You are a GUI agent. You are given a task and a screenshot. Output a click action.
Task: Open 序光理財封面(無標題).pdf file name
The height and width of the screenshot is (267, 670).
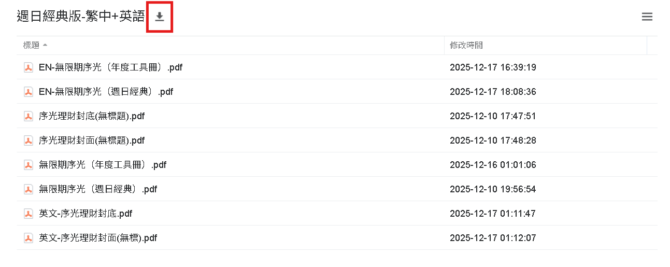coord(92,140)
